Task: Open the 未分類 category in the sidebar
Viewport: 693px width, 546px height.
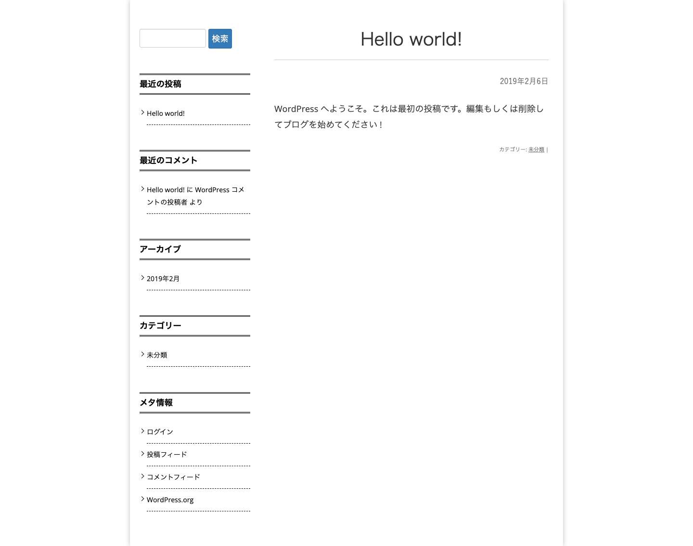Action: tap(157, 355)
